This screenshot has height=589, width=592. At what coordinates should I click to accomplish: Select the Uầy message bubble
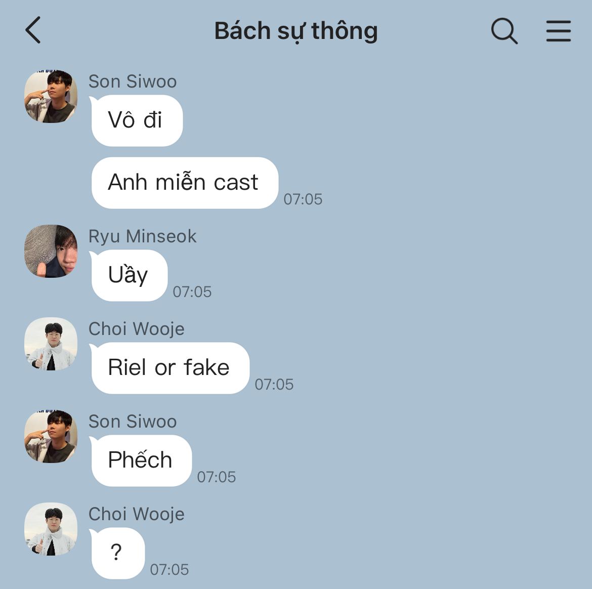[x=129, y=275]
